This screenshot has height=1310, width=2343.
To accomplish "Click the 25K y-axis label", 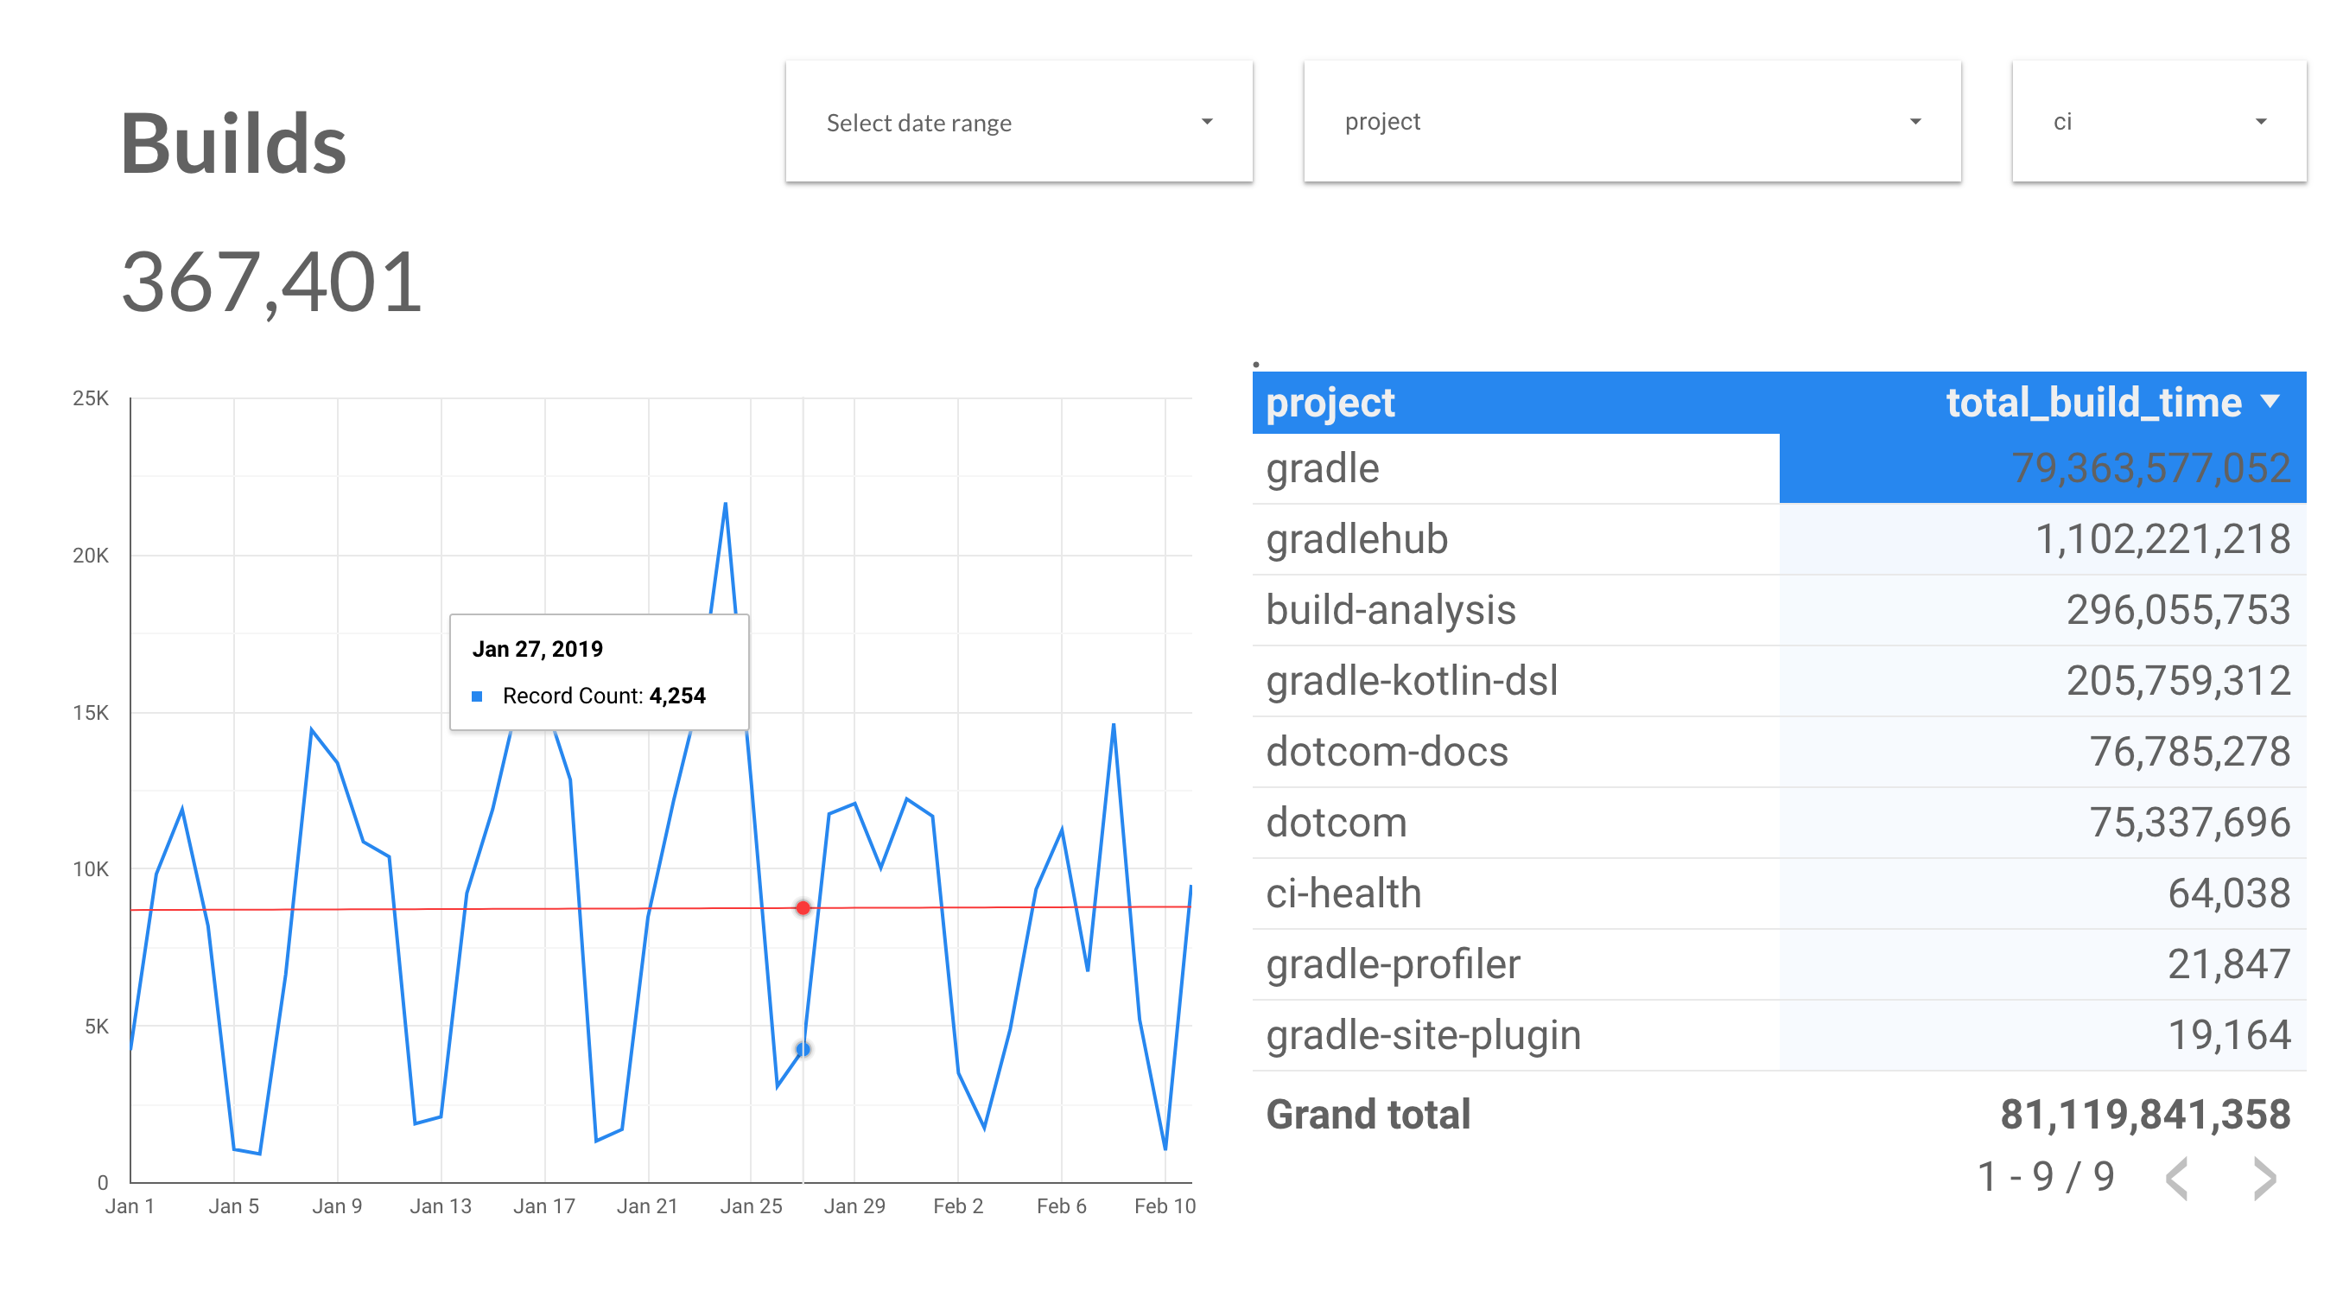I will pos(90,398).
